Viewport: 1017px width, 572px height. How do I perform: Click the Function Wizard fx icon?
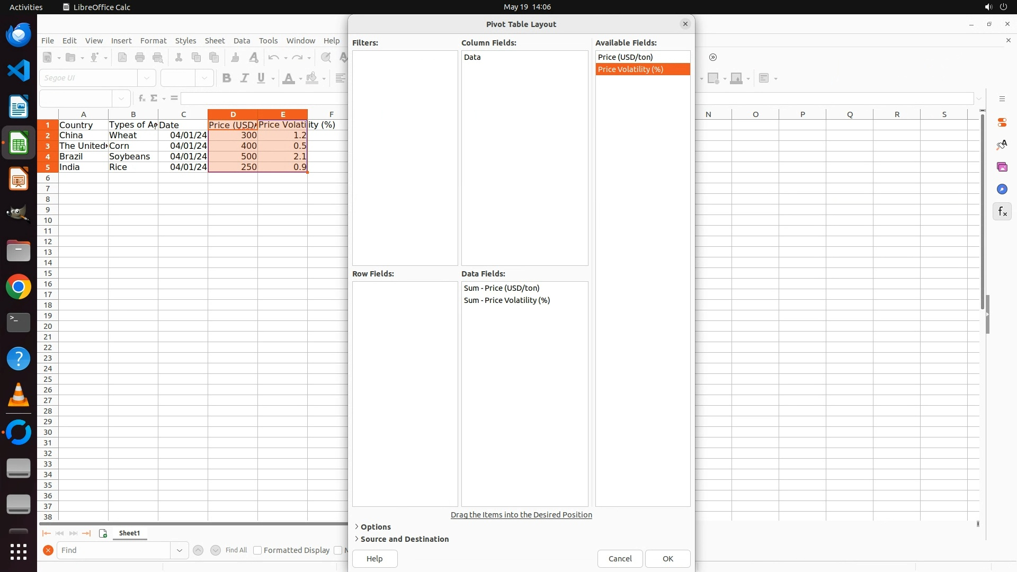[x=141, y=99]
